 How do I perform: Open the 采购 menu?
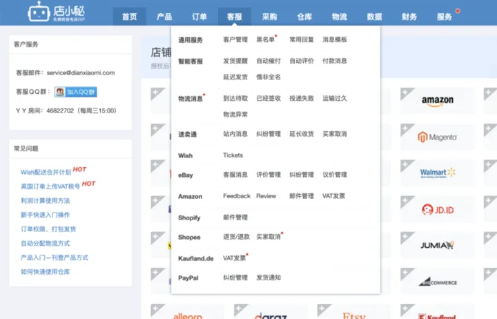pos(269,17)
